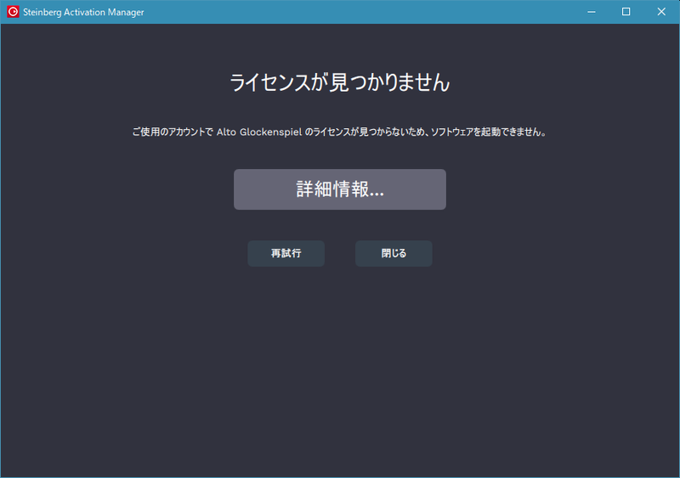Minimize the Steinberg Activation Manager window
The height and width of the screenshot is (478, 680).
coord(591,12)
